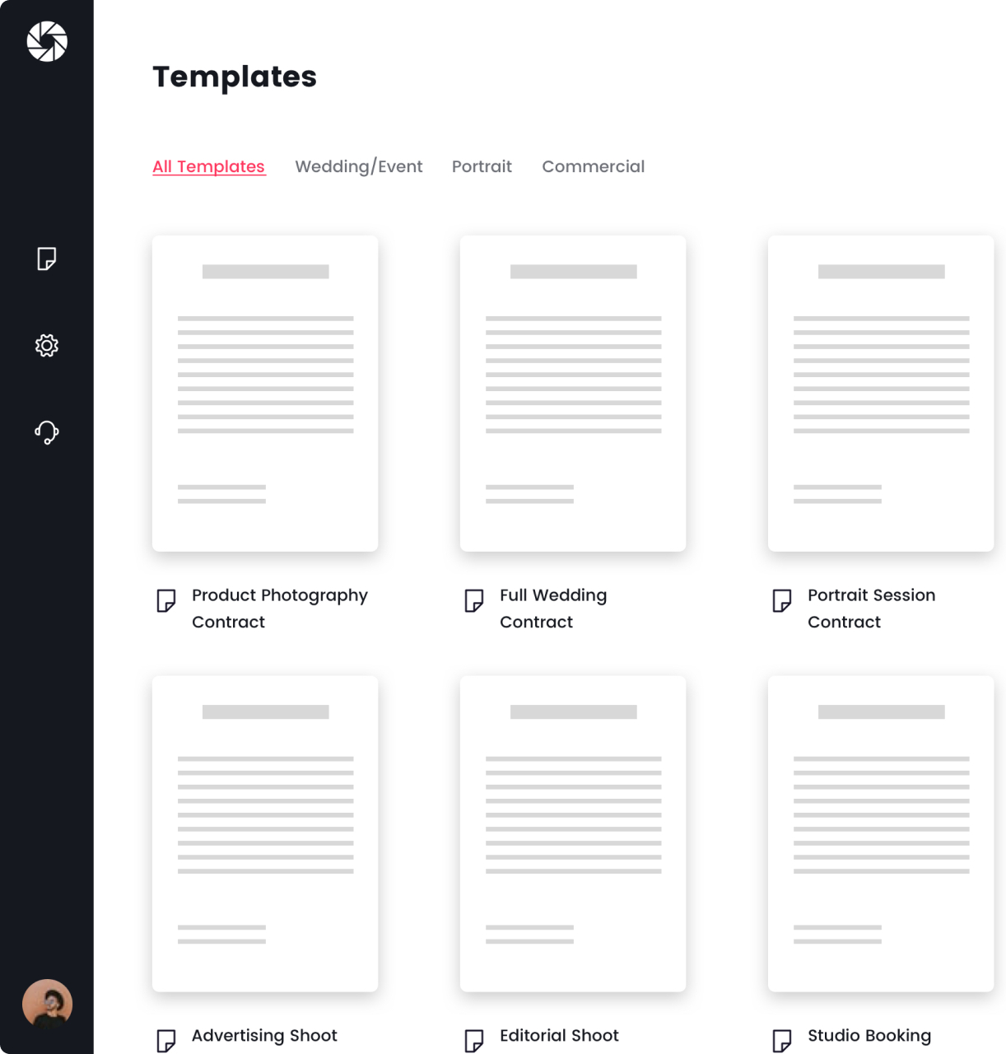Select the All Templates tab
The image size is (1006, 1054).
coord(209,166)
